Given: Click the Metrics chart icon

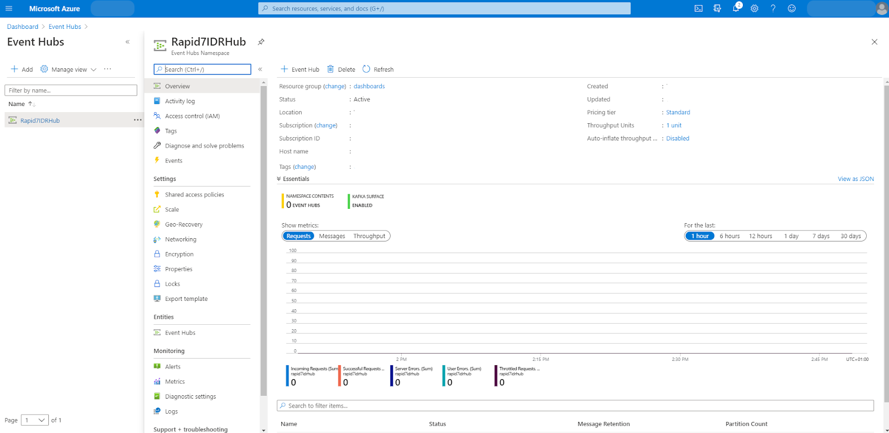Looking at the screenshot, I should pos(157,381).
